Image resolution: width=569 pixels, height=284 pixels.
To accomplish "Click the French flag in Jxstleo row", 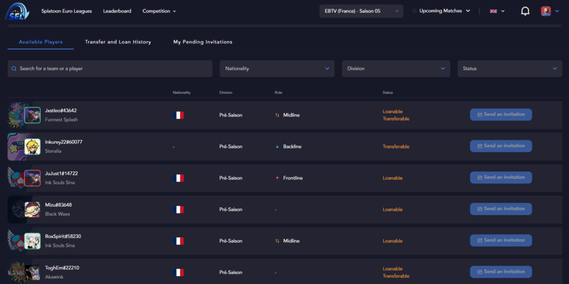I will pyautogui.click(x=178, y=115).
